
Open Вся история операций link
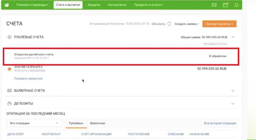(x=220, y=123)
